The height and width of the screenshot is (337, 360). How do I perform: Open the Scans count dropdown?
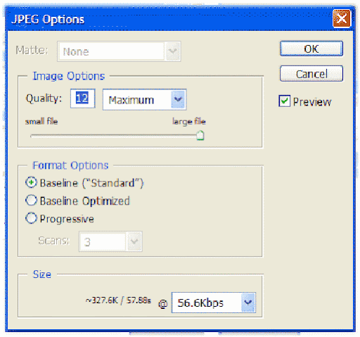(x=110, y=241)
